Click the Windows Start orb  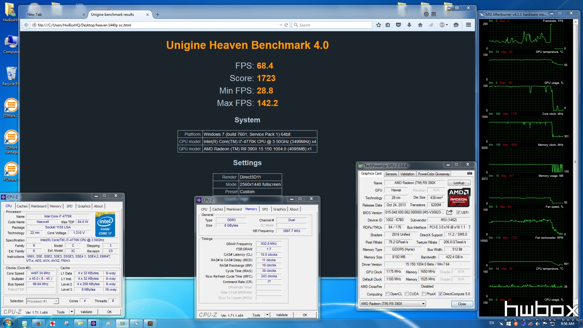(x=8, y=323)
